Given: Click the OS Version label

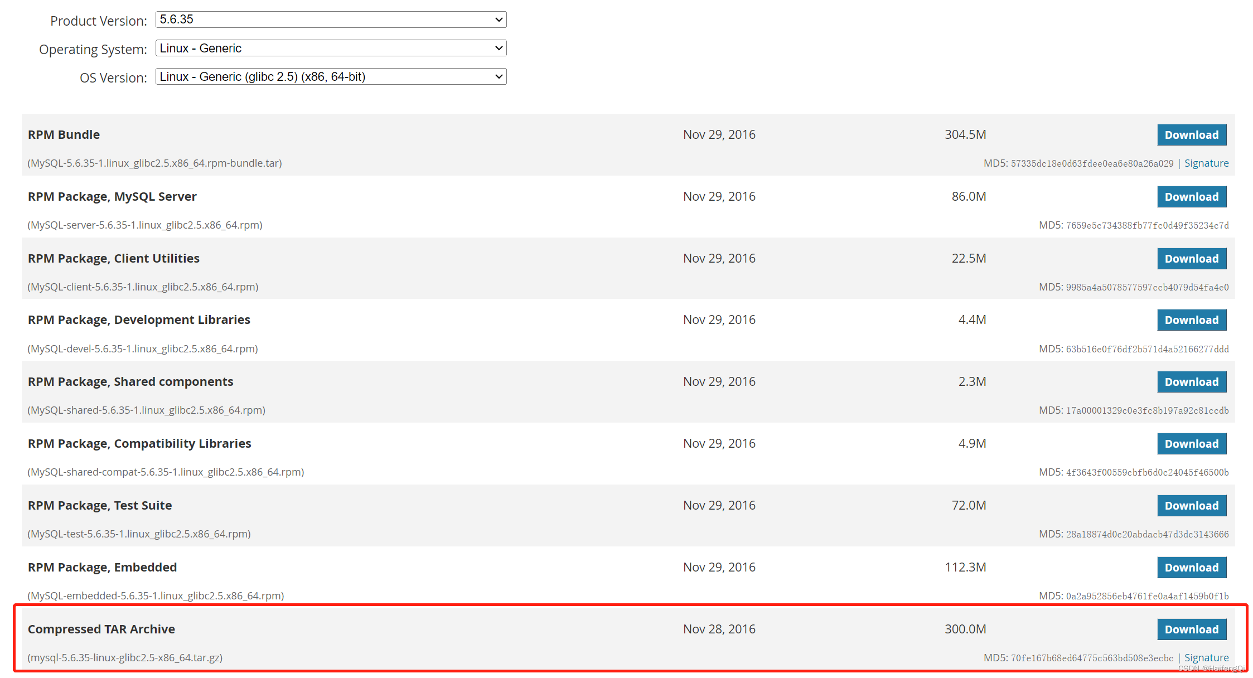Looking at the screenshot, I should click(114, 78).
